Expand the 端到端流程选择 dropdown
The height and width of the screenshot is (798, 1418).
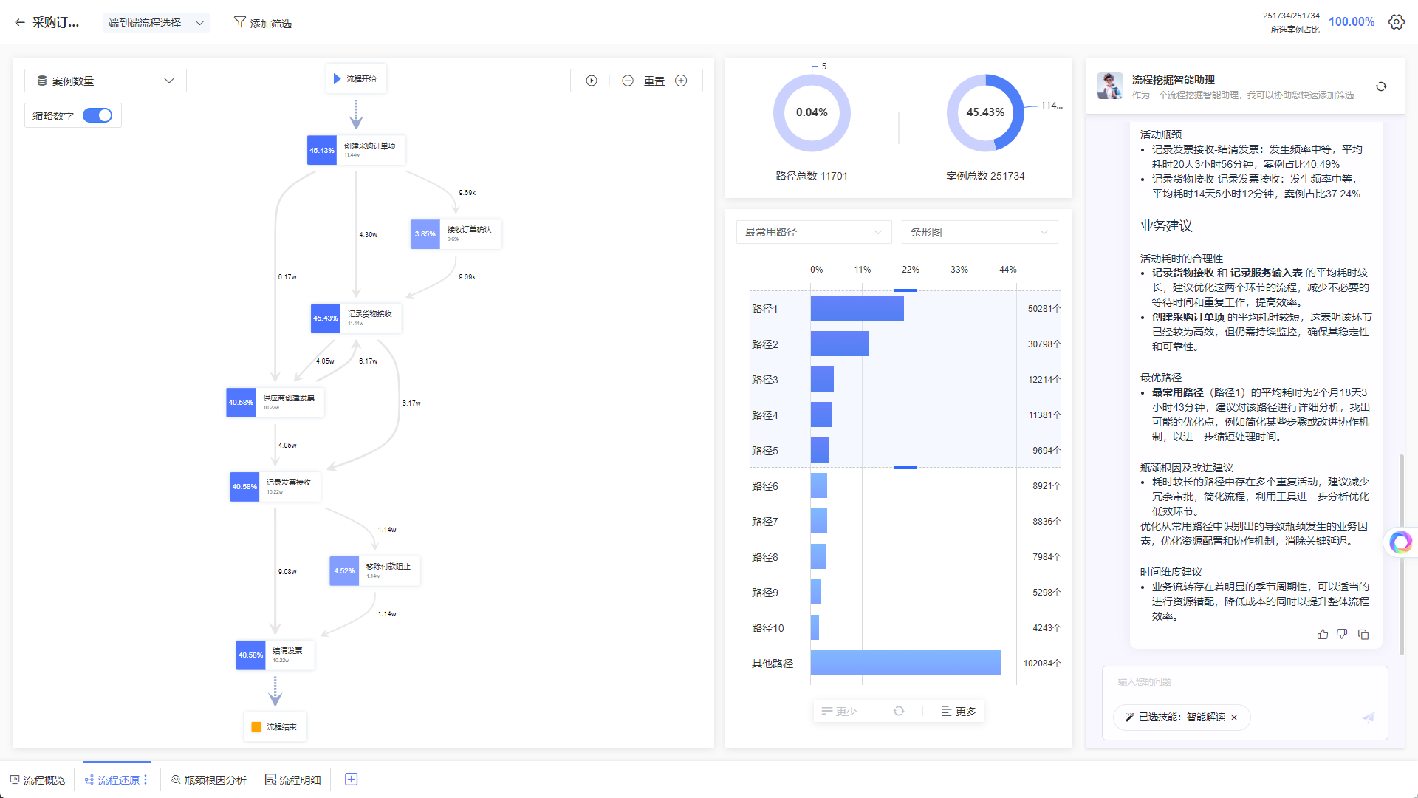(157, 23)
